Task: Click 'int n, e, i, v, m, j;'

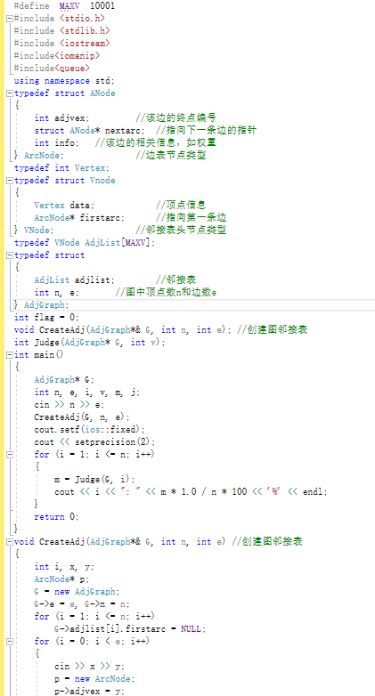Action: [87, 393]
